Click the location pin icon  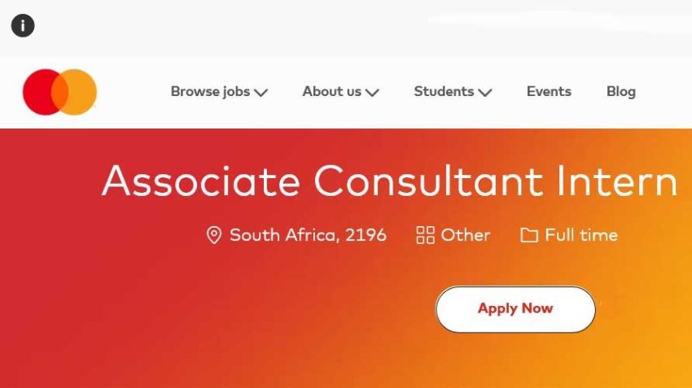tap(213, 235)
